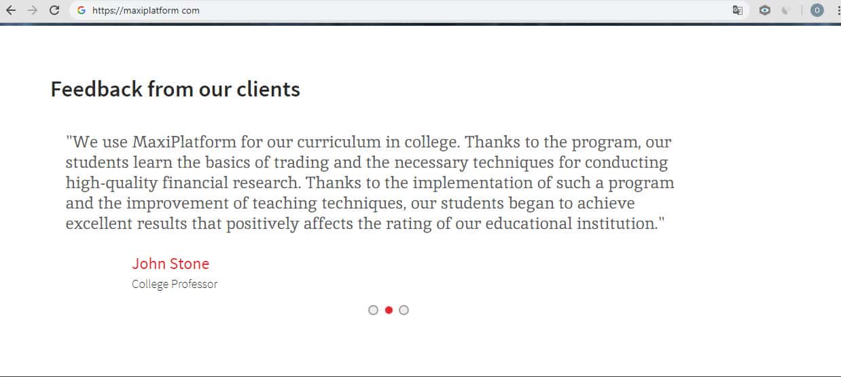Click the John Stone name link
The image size is (841, 377).
tap(171, 264)
